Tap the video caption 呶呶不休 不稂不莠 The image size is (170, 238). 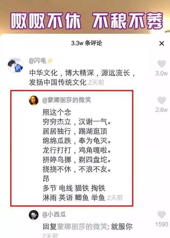tap(86, 21)
